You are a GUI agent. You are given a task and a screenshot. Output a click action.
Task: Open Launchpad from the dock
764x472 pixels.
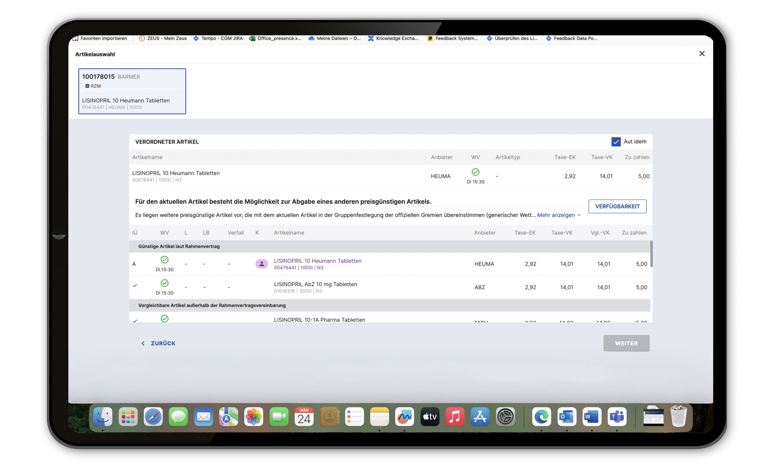coord(128,417)
